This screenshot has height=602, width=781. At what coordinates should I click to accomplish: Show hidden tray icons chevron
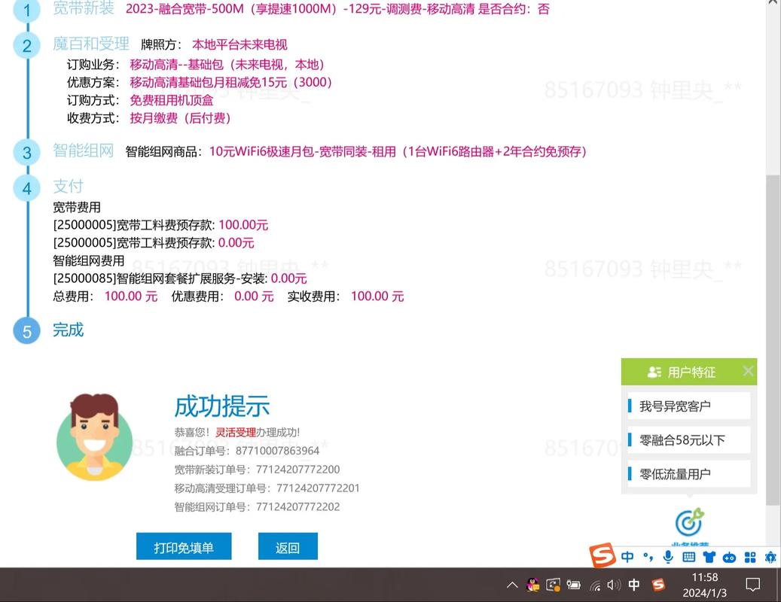click(x=512, y=585)
